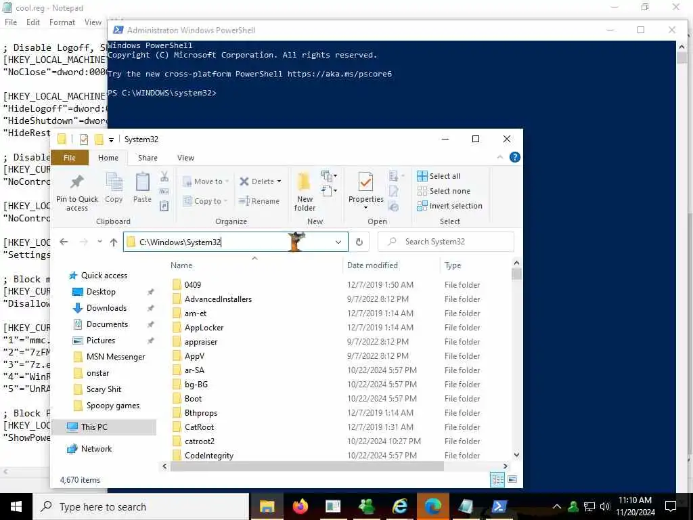The width and height of the screenshot is (693, 520).
Task: Open the volume speaker tray icon
Action: tap(604, 506)
